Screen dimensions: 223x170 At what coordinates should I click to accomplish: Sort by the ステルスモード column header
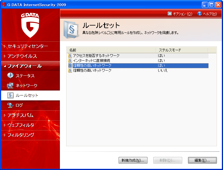tap(182, 50)
